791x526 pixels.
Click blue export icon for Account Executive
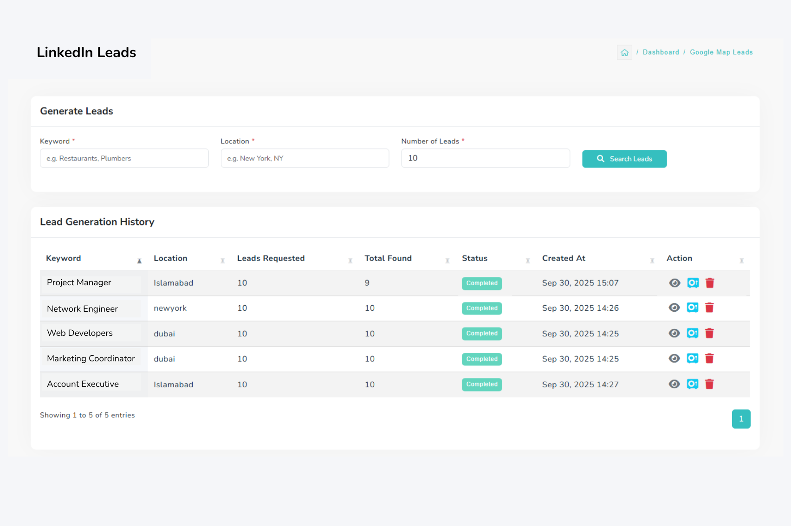(x=693, y=384)
